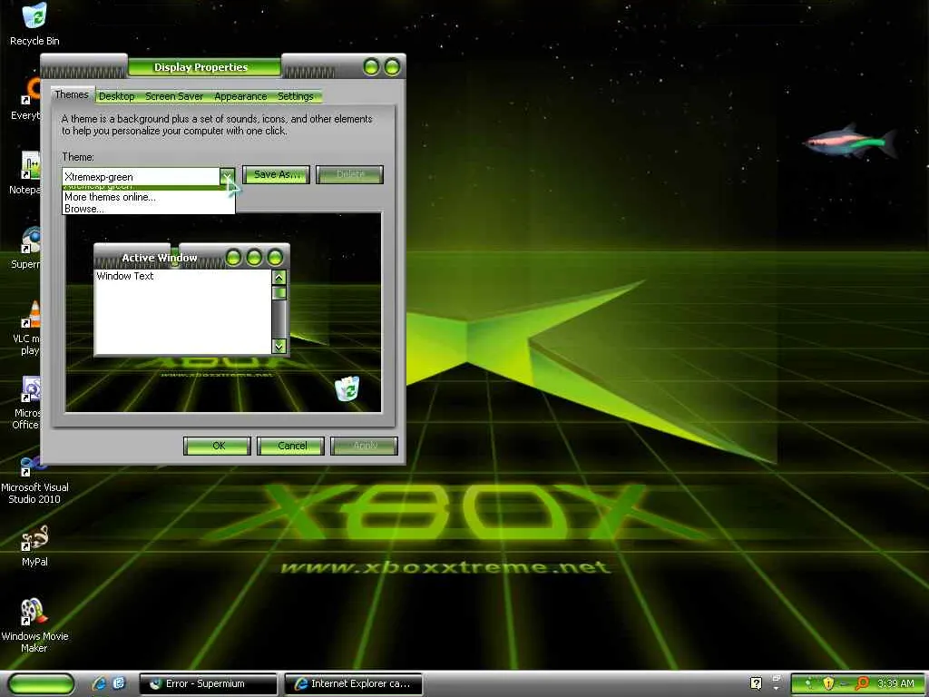Select the Everything desktop shortcut

click(x=26, y=100)
